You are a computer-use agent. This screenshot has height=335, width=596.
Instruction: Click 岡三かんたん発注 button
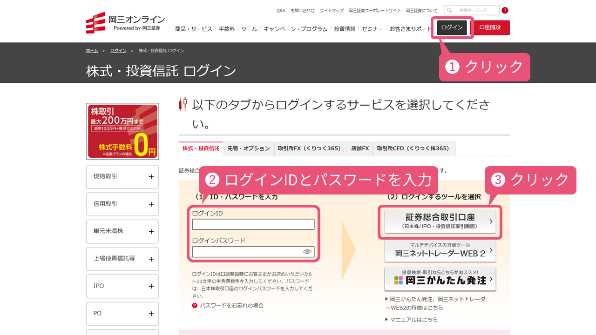440,279
